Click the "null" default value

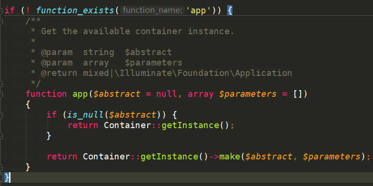click(x=167, y=94)
